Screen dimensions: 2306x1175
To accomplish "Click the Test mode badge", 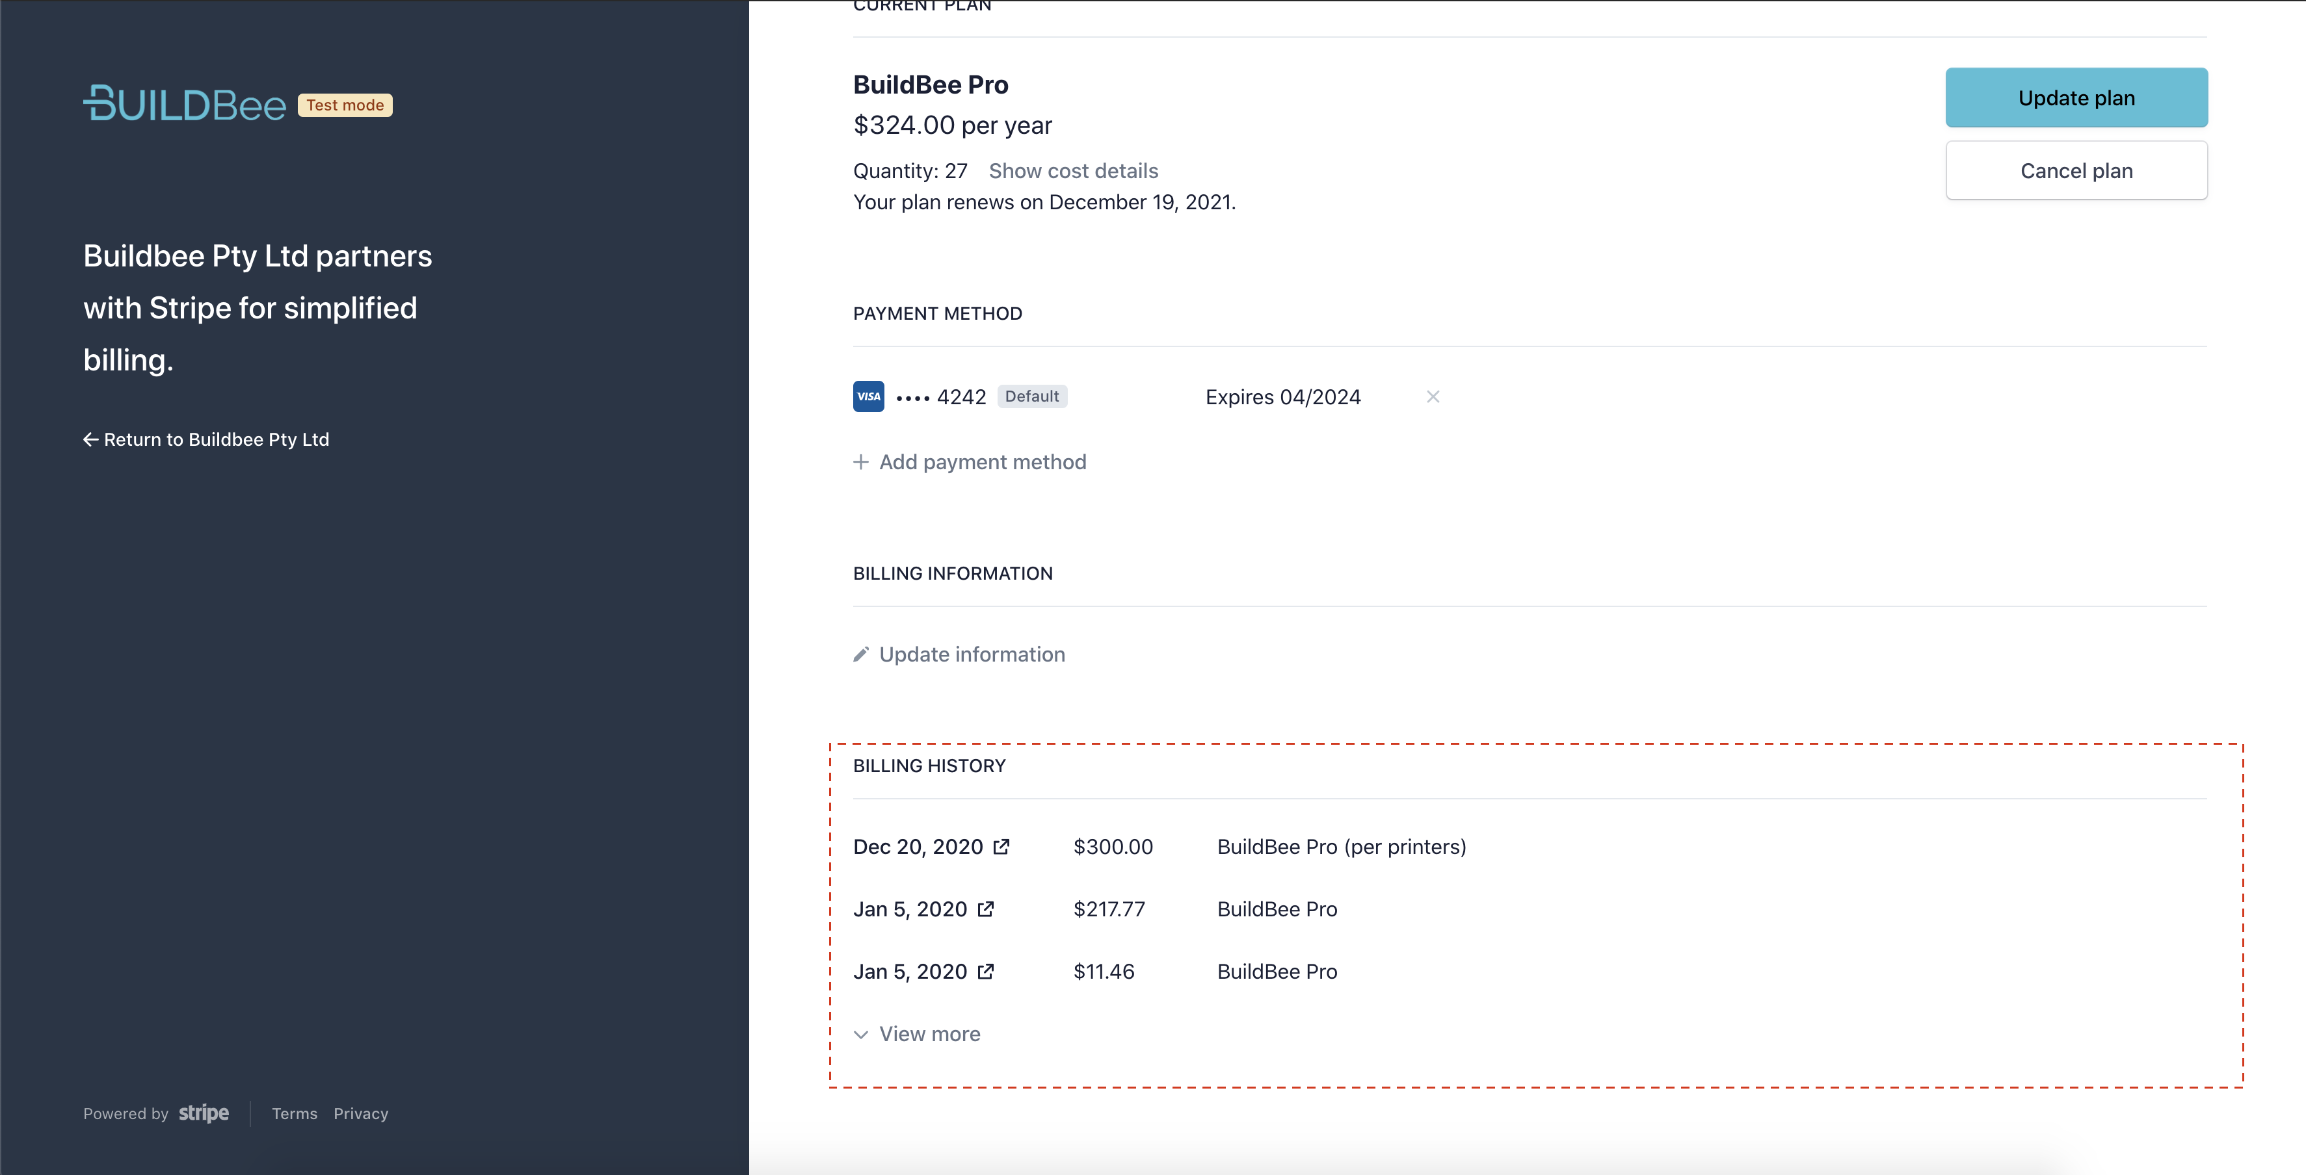I will click(x=345, y=105).
